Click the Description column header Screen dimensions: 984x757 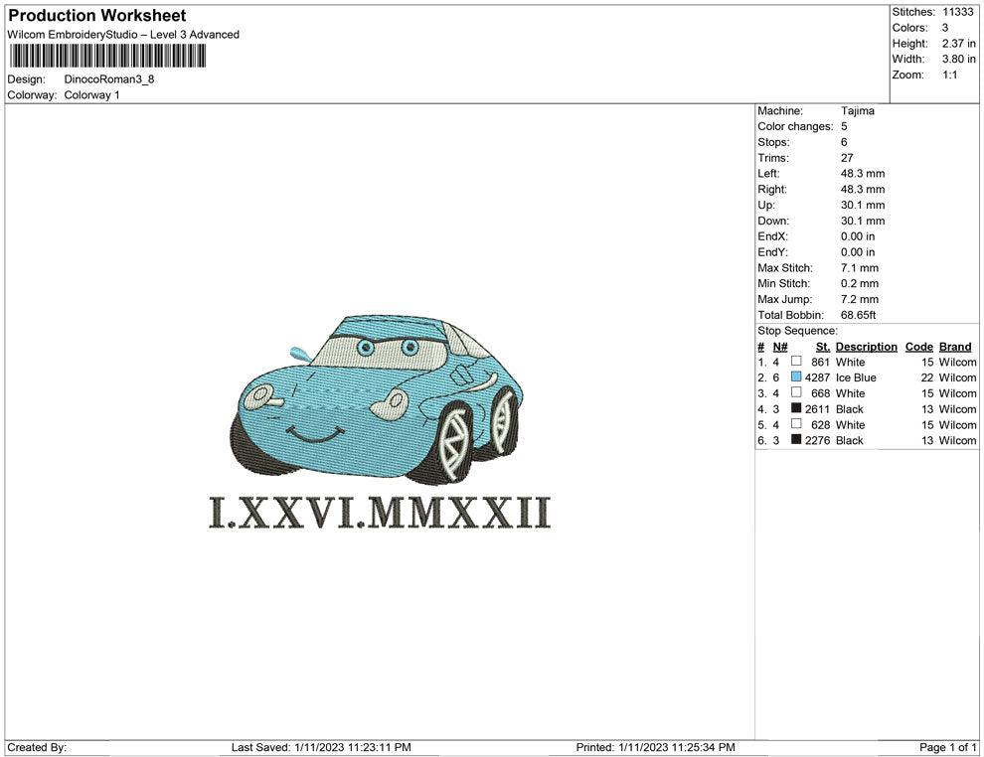click(866, 347)
